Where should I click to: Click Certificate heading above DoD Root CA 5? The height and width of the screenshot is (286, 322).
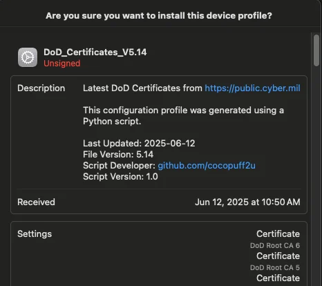[278, 256]
